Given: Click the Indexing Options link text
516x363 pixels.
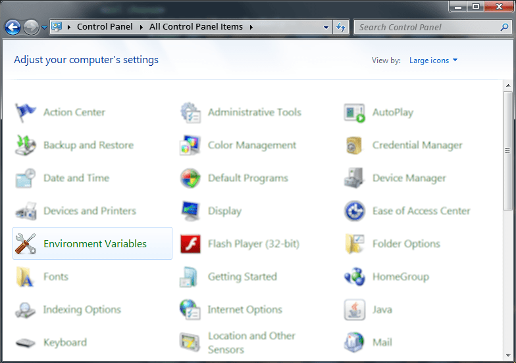Looking at the screenshot, I should pyautogui.click(x=82, y=310).
